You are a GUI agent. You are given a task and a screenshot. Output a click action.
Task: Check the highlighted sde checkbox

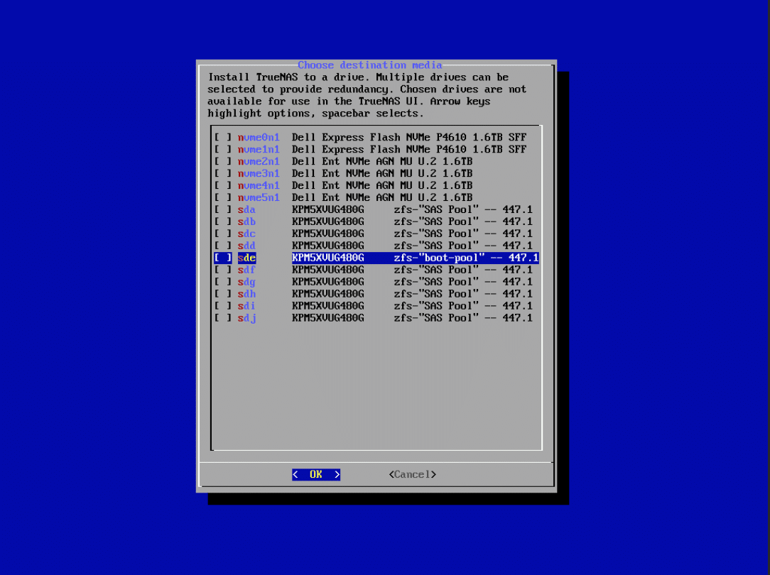click(222, 258)
